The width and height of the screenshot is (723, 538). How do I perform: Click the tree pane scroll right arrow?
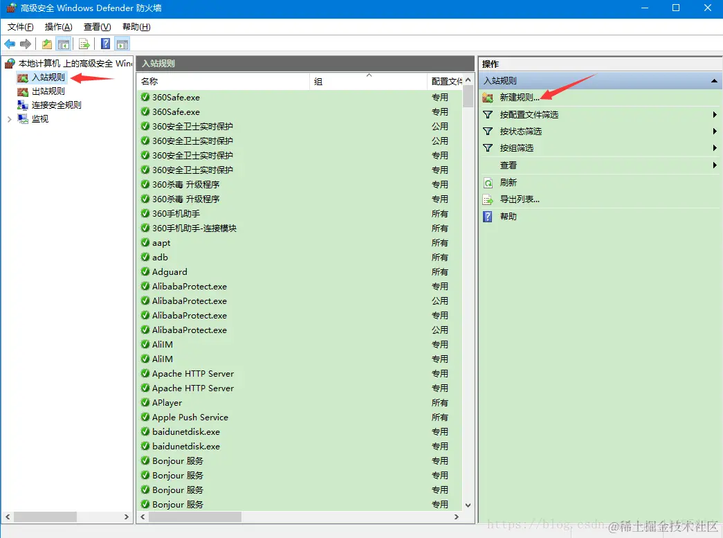pos(127,517)
